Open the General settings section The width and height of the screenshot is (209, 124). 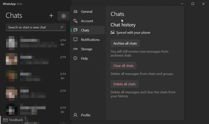tap(87, 12)
